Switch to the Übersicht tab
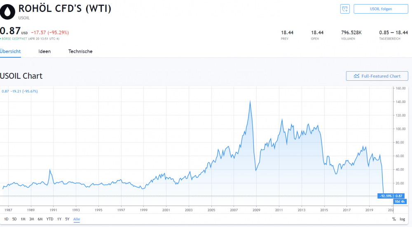The width and height of the screenshot is (412, 227). [10, 51]
